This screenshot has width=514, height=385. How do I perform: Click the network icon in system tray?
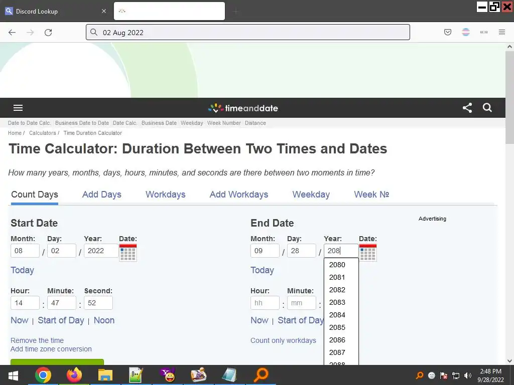click(456, 375)
